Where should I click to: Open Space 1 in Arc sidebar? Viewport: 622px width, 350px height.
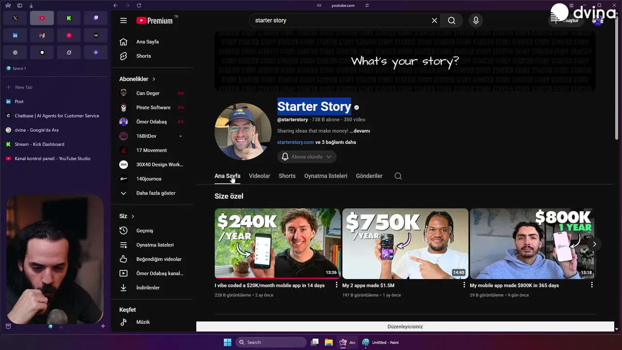coord(16,69)
